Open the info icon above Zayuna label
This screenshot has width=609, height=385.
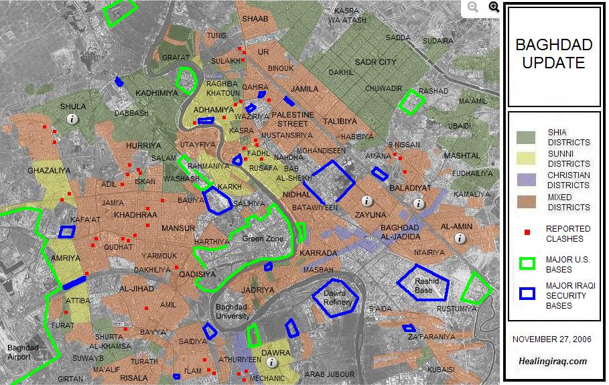coord(366,201)
